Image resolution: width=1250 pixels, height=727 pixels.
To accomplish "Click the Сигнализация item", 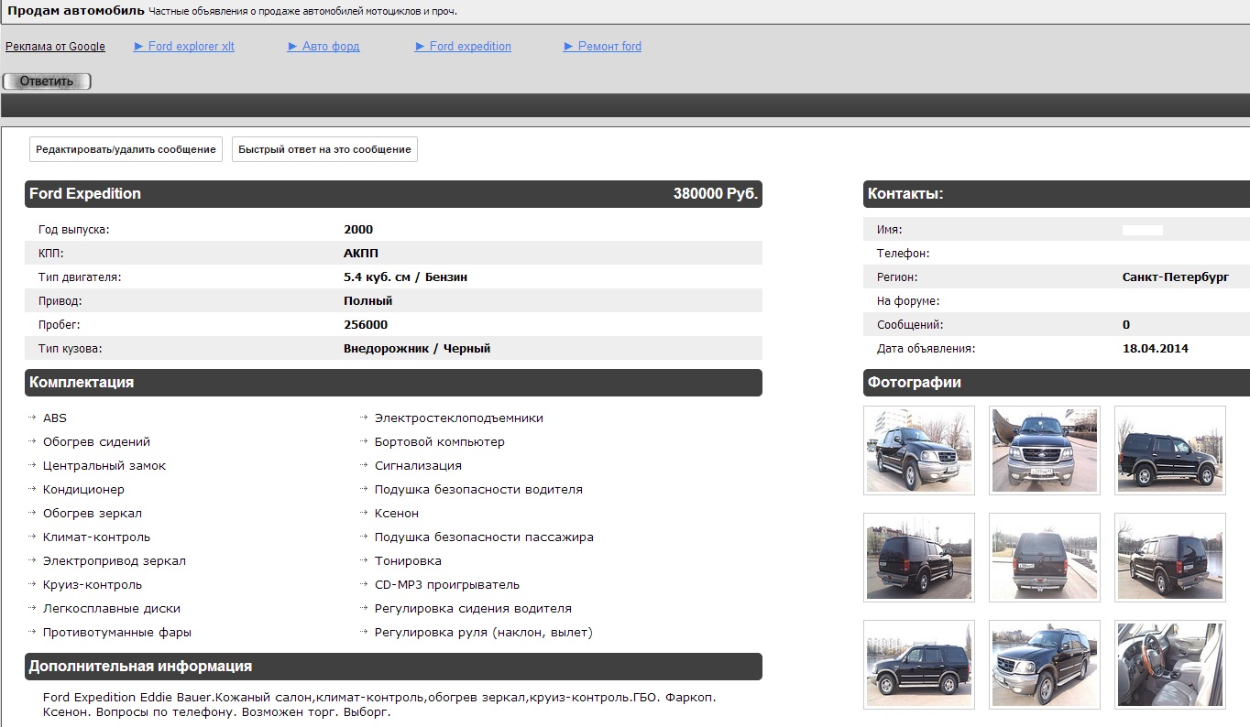I will click(418, 466).
